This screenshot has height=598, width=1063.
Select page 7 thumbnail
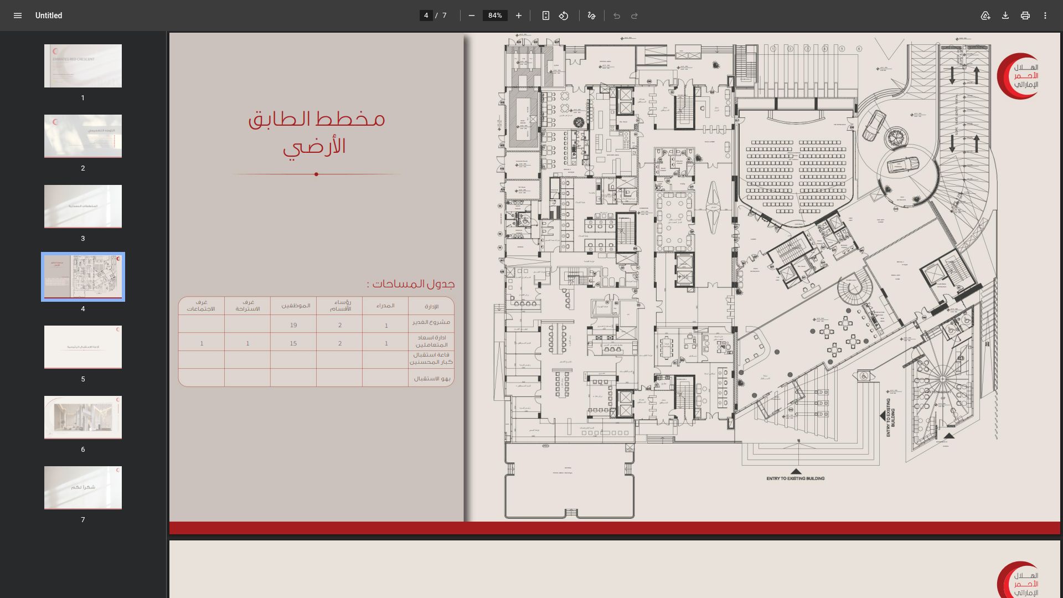point(83,488)
